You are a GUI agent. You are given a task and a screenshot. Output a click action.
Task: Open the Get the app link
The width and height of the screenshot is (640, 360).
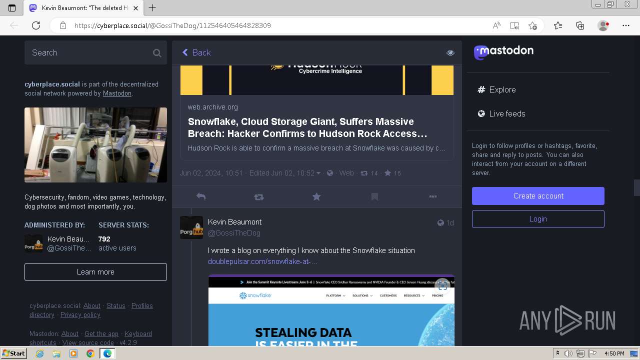click(x=101, y=334)
